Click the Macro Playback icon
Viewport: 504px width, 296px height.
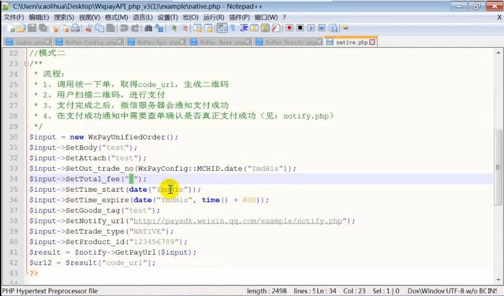[311, 28]
